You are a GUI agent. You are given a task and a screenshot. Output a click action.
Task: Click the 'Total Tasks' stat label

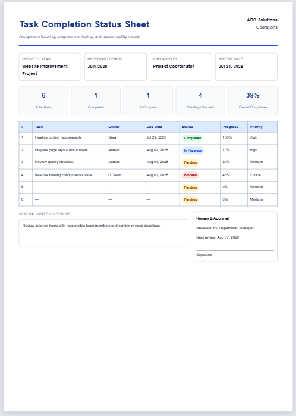point(43,107)
